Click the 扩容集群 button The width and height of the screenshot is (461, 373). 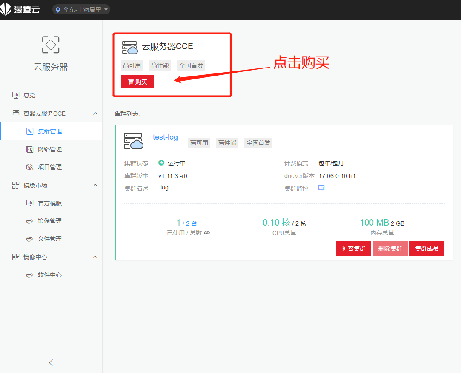coord(353,249)
